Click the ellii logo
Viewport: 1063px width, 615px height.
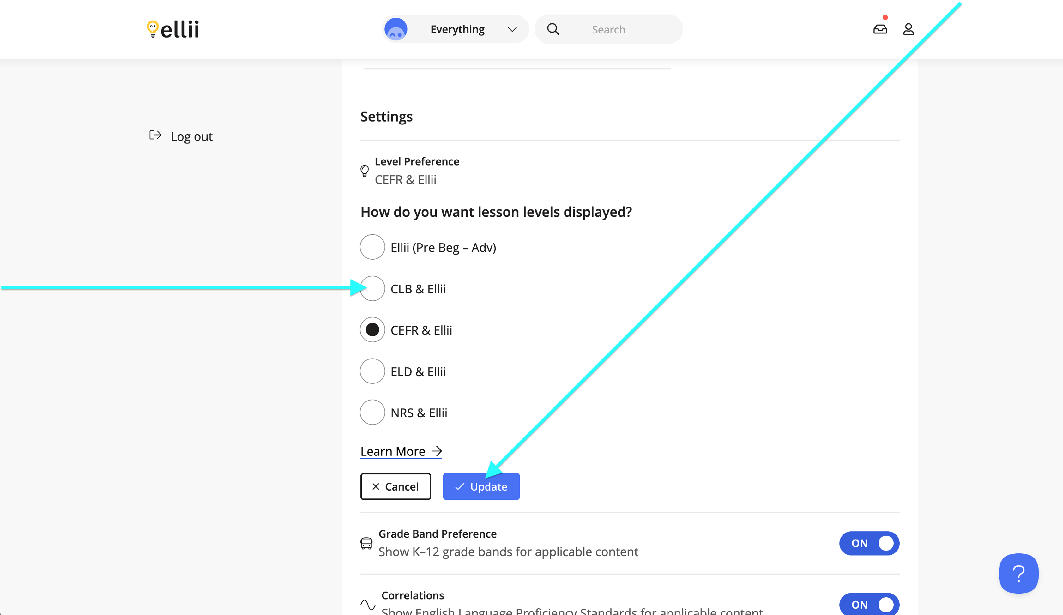click(173, 29)
